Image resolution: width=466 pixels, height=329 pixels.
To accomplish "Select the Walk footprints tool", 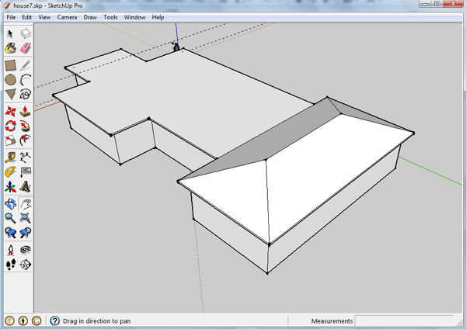I will click(10, 265).
